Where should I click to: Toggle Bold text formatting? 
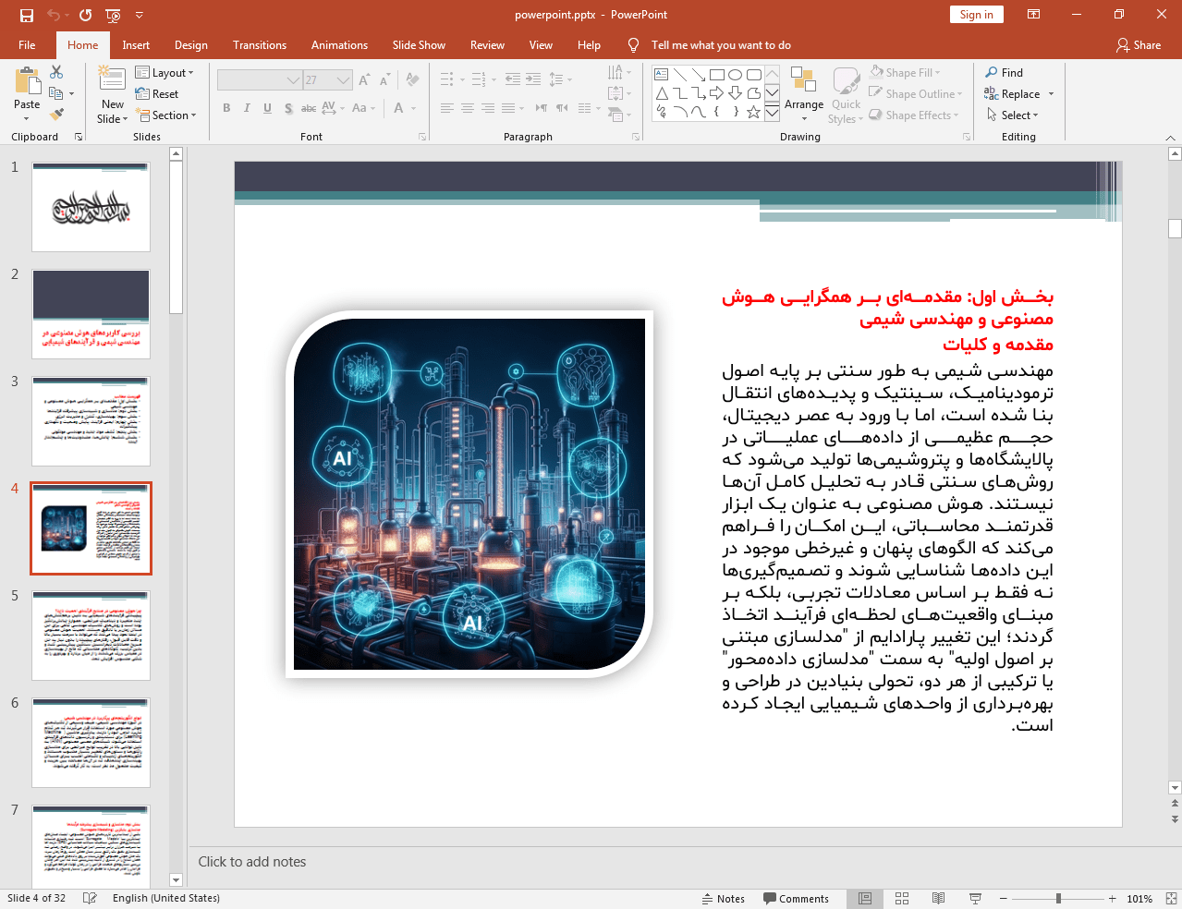(226, 108)
